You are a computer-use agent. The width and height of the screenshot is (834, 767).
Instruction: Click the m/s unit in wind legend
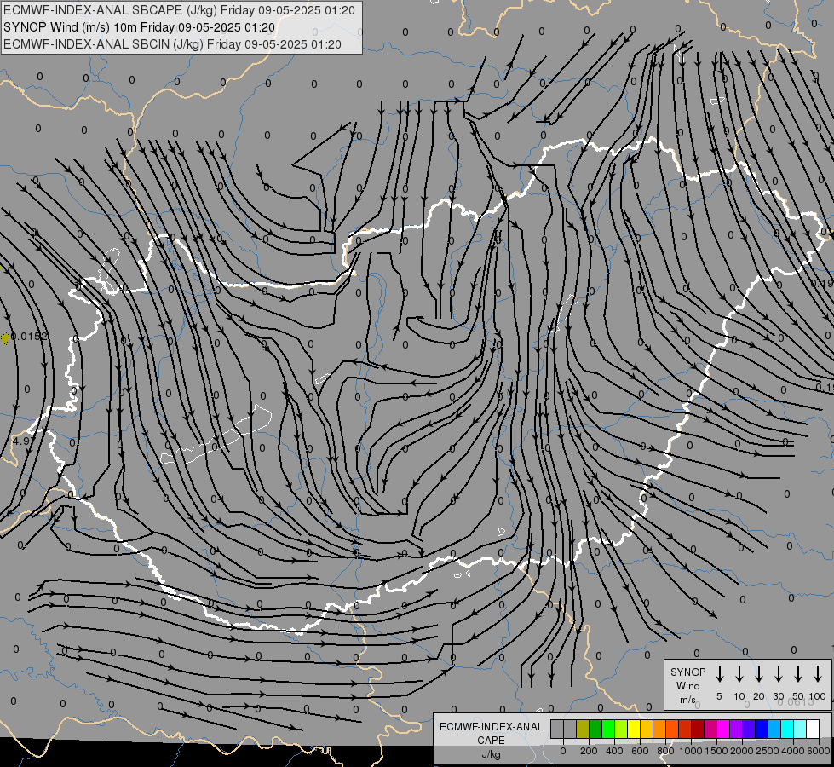(687, 700)
